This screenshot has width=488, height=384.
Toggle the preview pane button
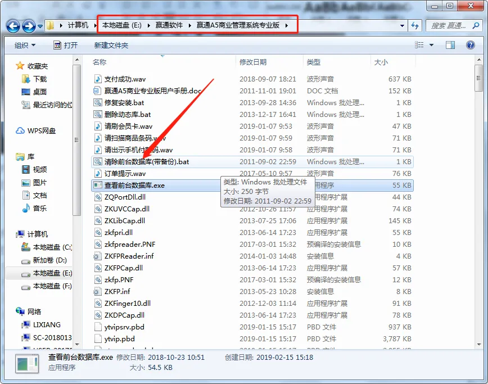coord(450,45)
